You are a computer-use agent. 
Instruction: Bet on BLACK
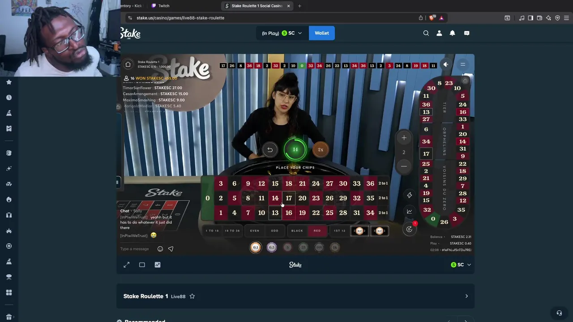pos(297,231)
